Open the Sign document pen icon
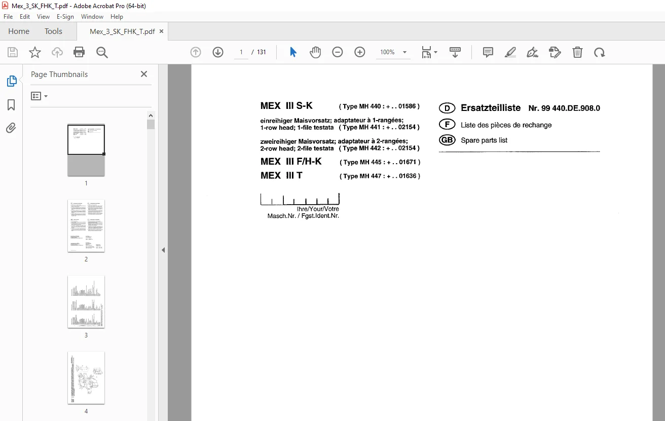This screenshot has width=665, height=421. click(532, 52)
